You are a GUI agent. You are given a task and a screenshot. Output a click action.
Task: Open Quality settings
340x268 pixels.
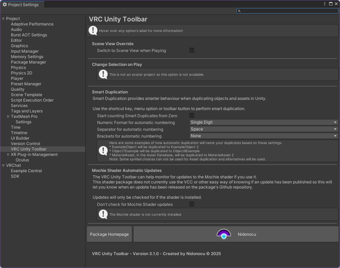18,89
